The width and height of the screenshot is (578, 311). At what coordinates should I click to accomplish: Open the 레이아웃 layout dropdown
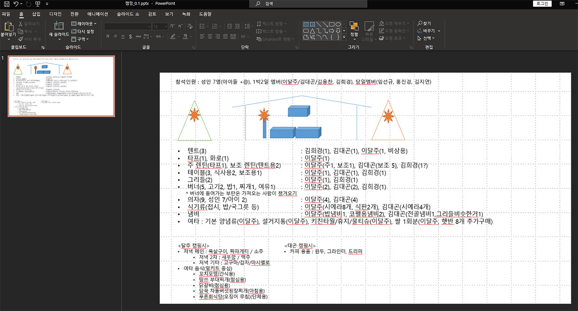point(84,23)
